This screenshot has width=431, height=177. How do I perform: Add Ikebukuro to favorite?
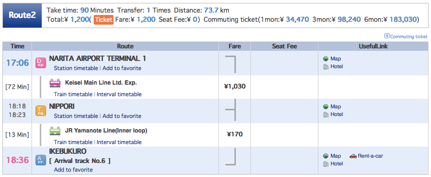[73, 170]
